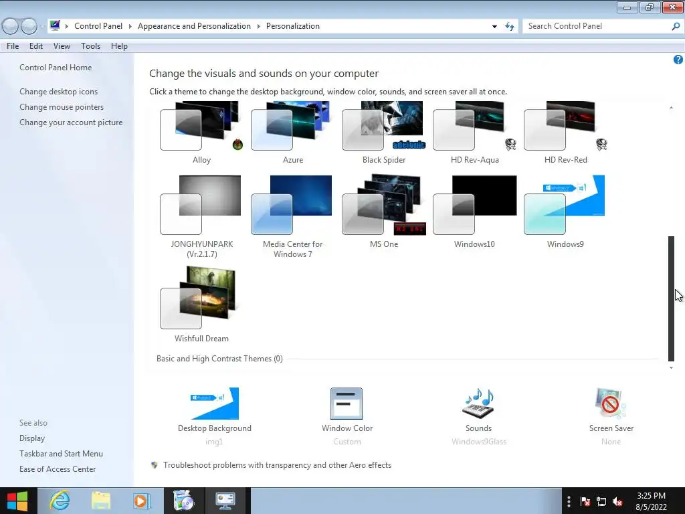Open the Edit menu
Screen dimensions: 685x514
pyautogui.click(x=36, y=46)
